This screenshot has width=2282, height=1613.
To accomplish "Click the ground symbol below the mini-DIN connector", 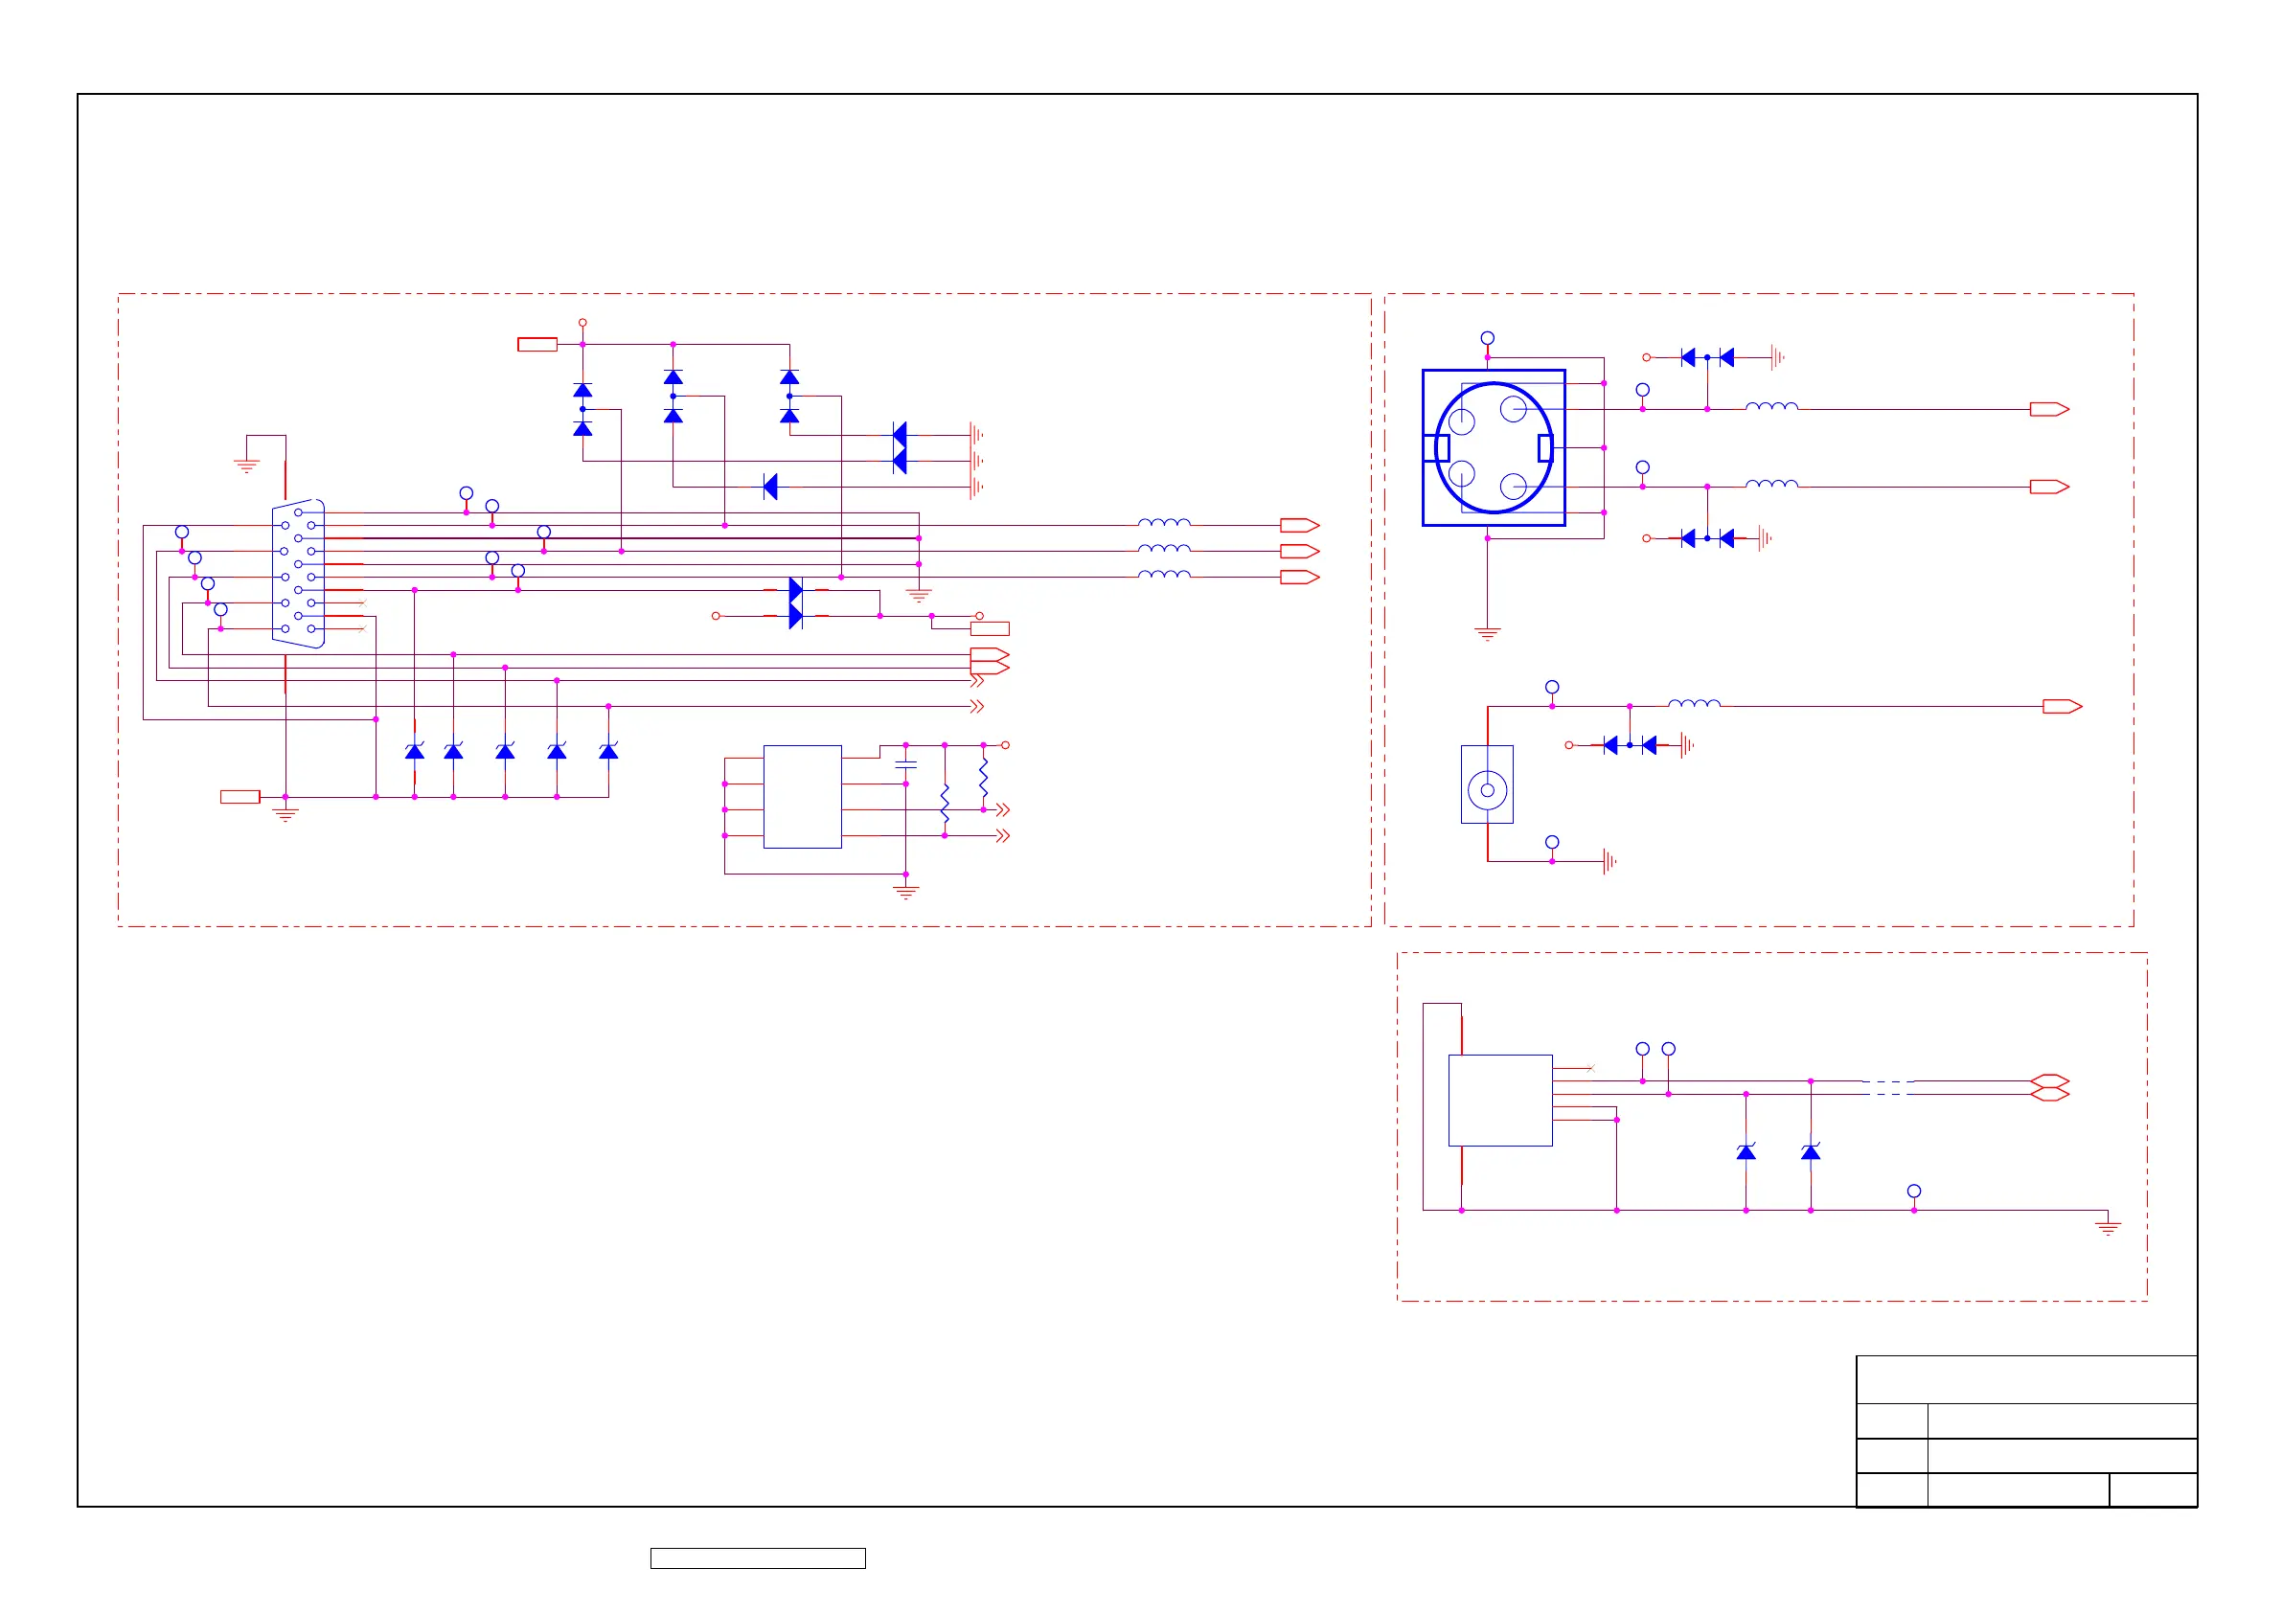I will coord(1487,633).
